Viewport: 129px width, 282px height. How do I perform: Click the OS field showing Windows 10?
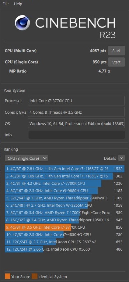point(76,123)
